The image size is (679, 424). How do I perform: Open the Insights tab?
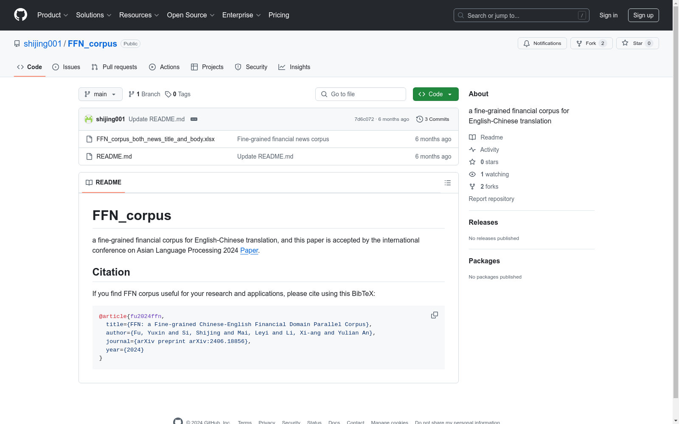click(295, 67)
